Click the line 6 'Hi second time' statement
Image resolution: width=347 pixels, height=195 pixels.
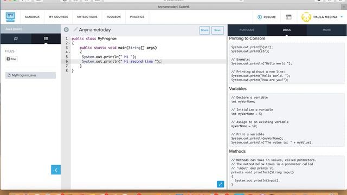point(121,61)
